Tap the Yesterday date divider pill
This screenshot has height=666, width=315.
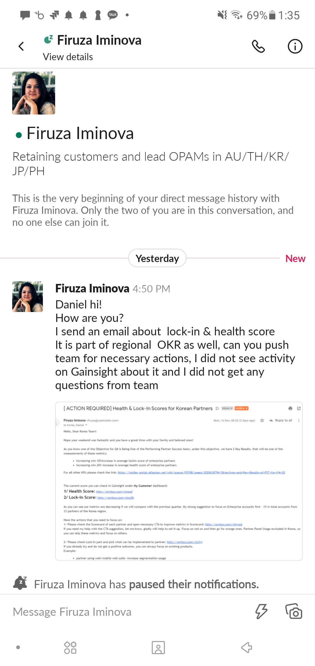[157, 258]
